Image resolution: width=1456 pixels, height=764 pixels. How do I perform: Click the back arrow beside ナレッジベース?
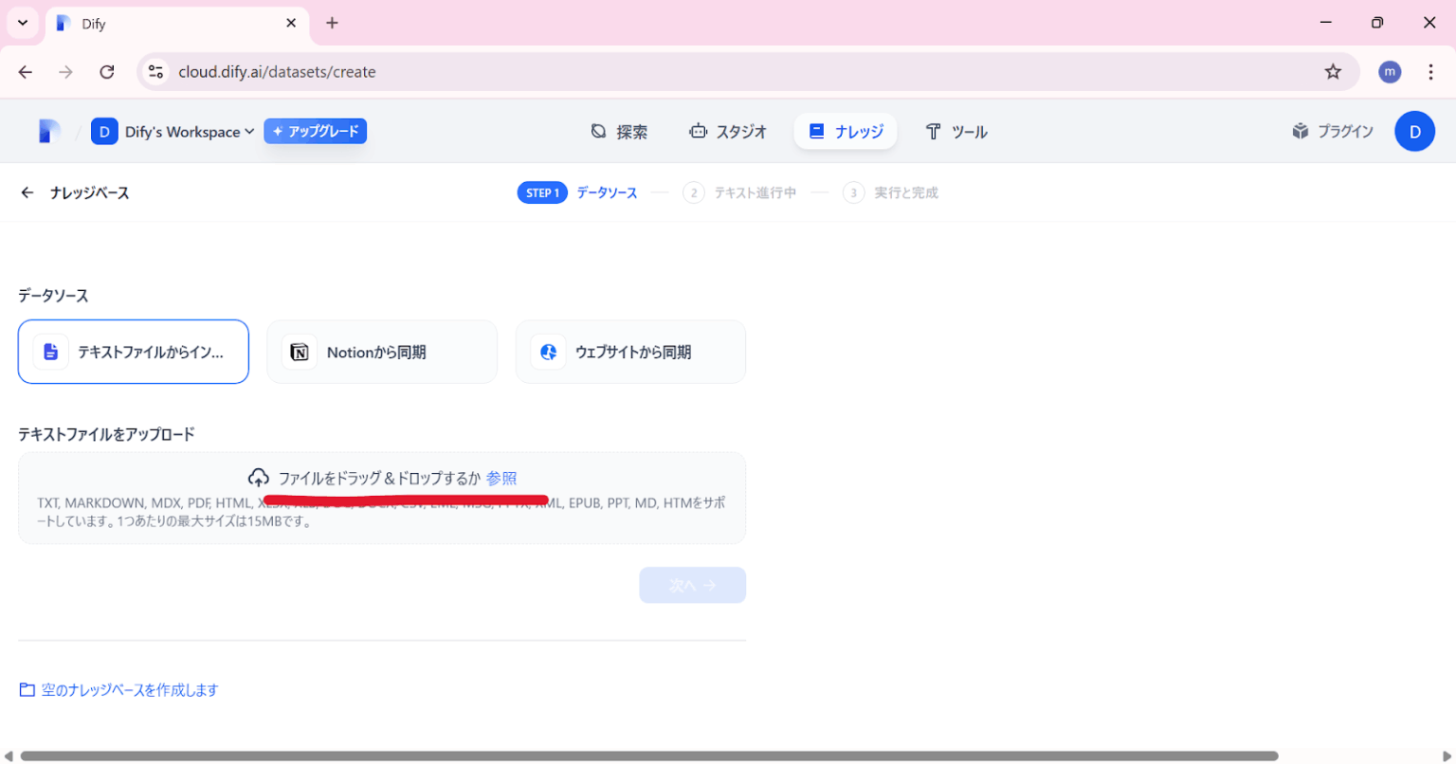pyautogui.click(x=27, y=191)
